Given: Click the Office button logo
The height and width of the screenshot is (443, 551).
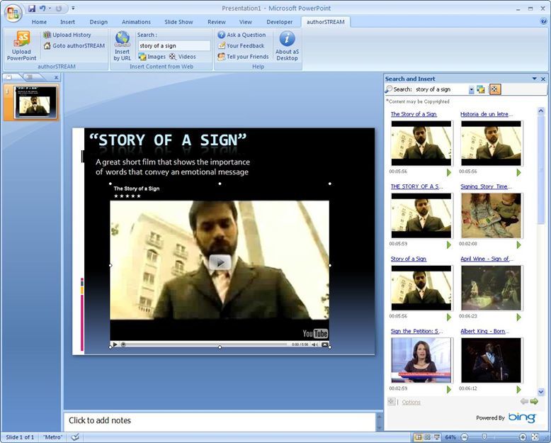Looking at the screenshot, I should 12,12.
